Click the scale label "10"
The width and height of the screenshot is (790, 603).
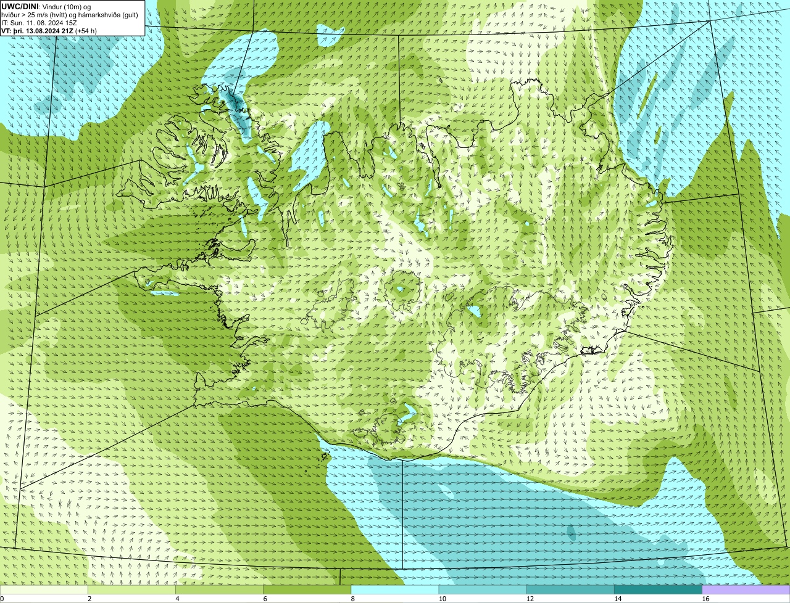[x=442, y=599]
